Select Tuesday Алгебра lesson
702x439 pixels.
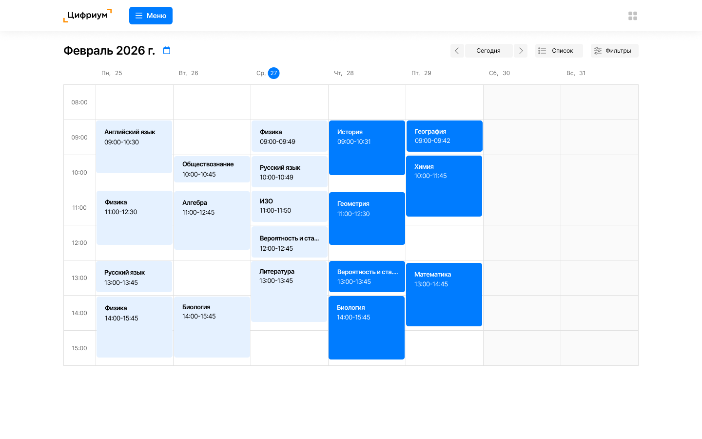[x=212, y=220]
